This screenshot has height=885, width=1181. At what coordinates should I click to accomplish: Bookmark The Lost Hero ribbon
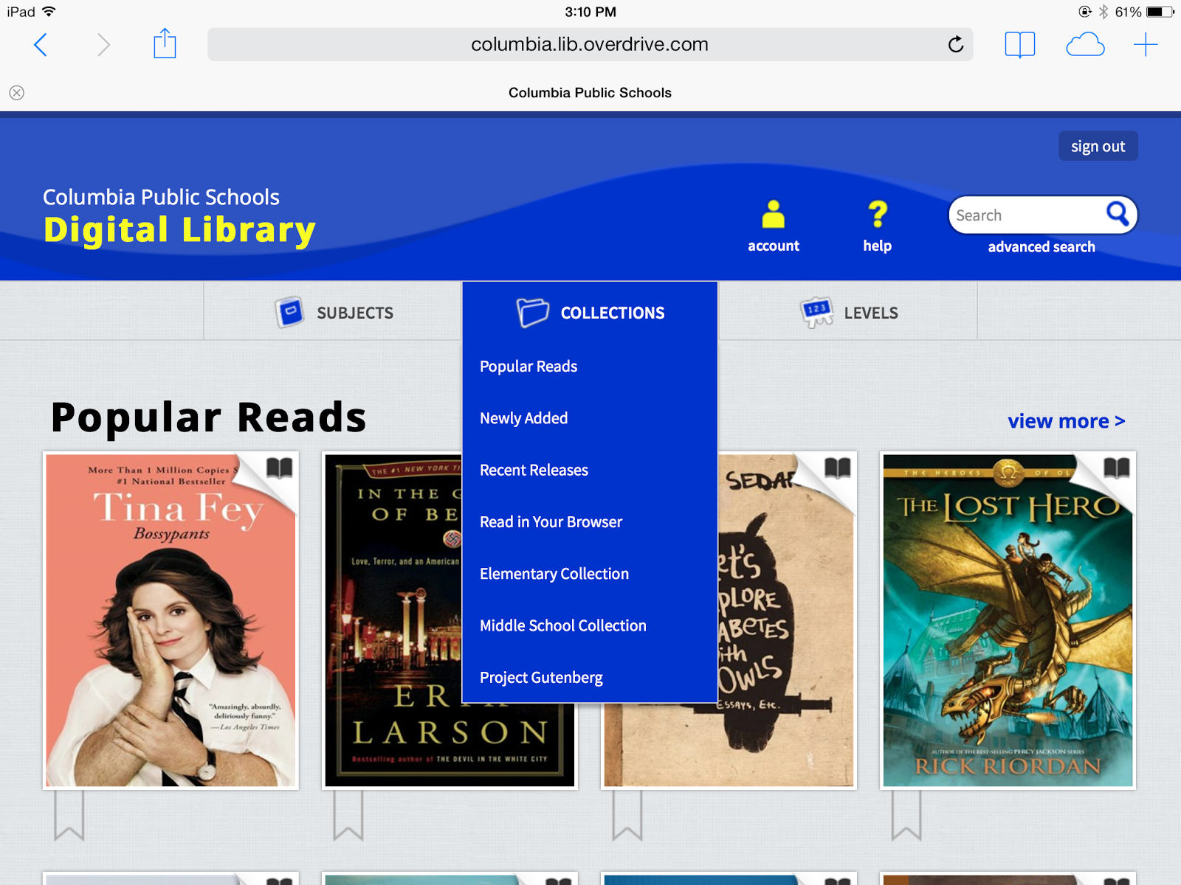tap(906, 816)
